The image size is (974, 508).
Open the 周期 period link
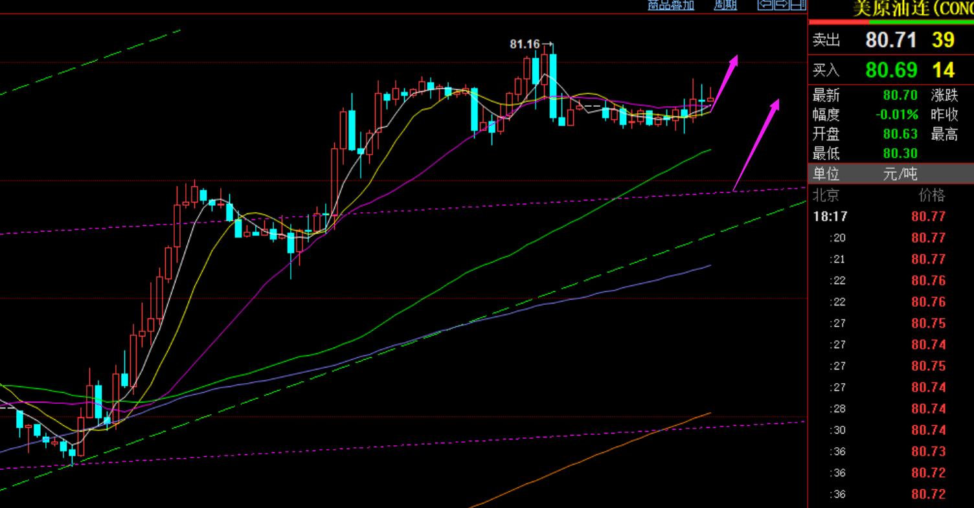pyautogui.click(x=725, y=5)
